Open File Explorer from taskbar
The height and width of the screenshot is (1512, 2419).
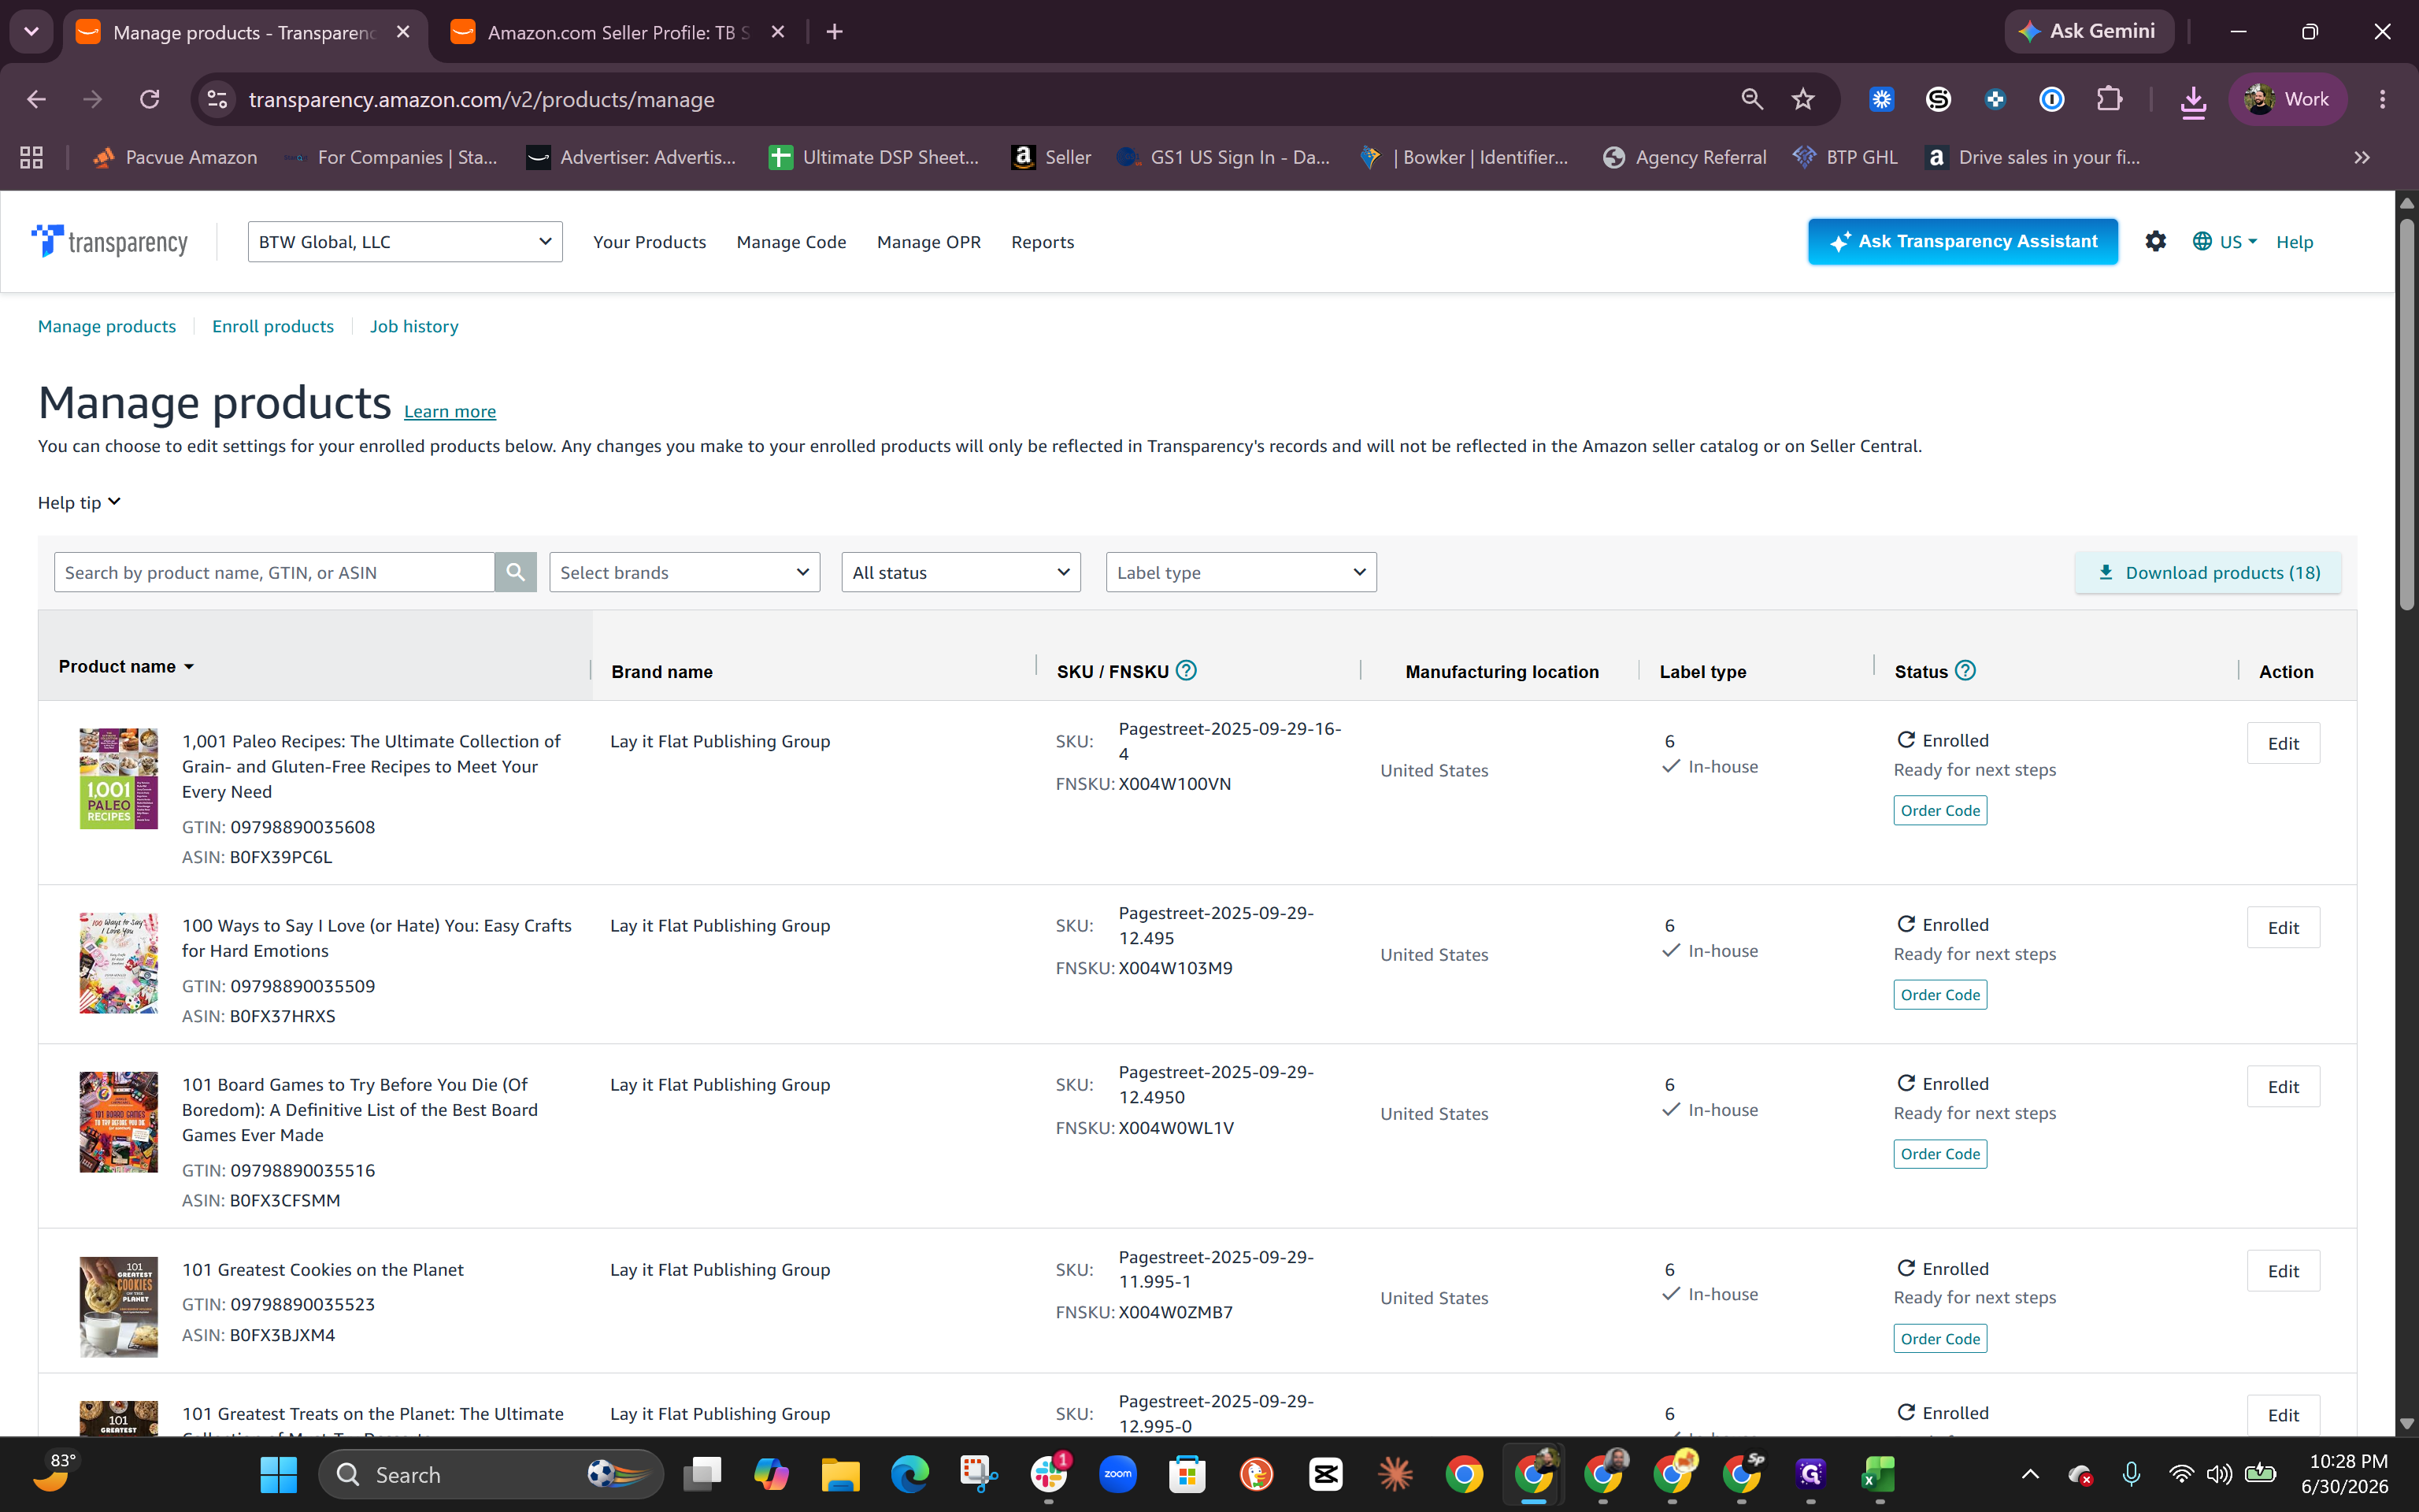coord(839,1474)
